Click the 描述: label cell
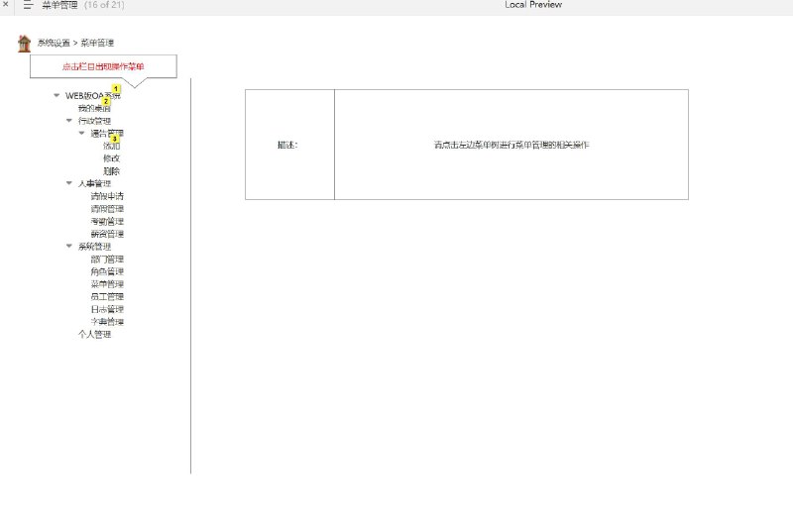Image resolution: width=793 pixels, height=521 pixels. click(x=289, y=145)
